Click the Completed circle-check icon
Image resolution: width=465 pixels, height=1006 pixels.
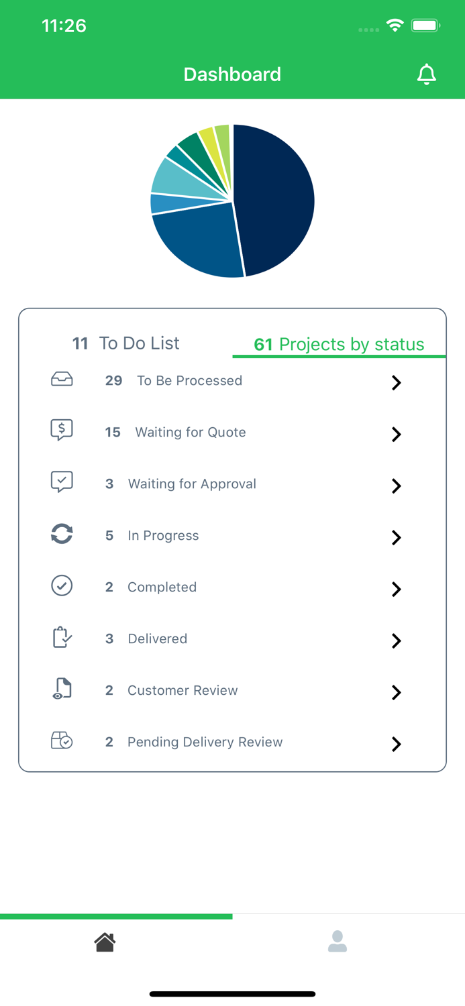click(61, 585)
